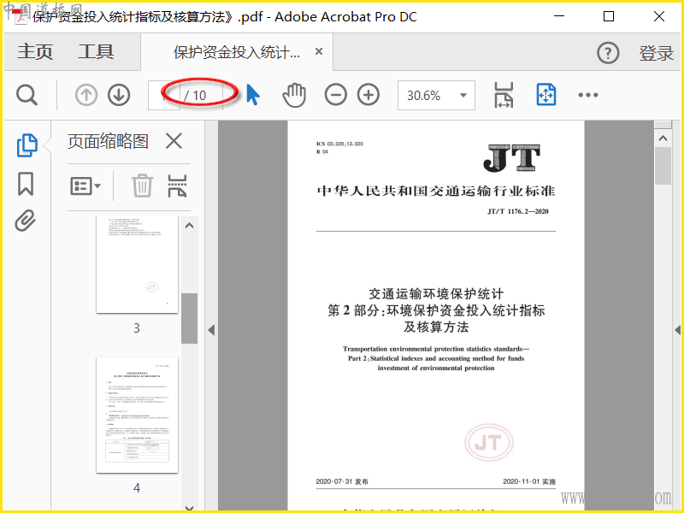684x513 pixels.
Task: Click the 交通运输环境保护统计 title line
Action: coord(436,293)
